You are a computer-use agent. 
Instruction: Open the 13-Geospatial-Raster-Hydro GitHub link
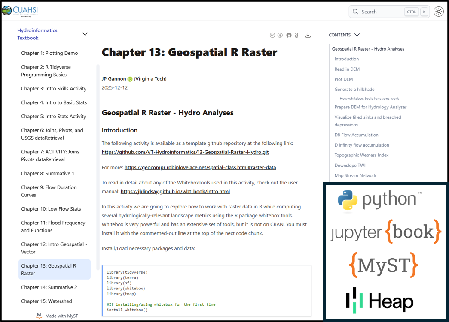click(x=185, y=152)
